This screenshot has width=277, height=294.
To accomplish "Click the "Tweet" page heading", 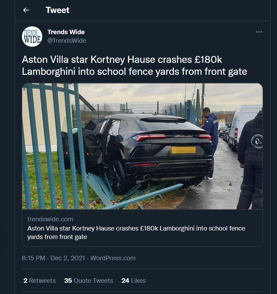I will click(57, 10).
